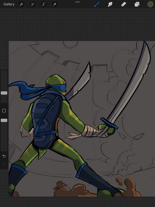Select the Eraser tool
Image resolution: width=155 pixels, height=207 pixels.
pos(124,4)
